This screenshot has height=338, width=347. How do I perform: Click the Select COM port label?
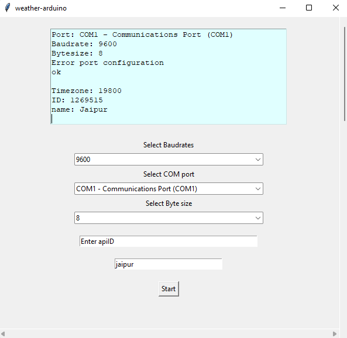(169, 174)
